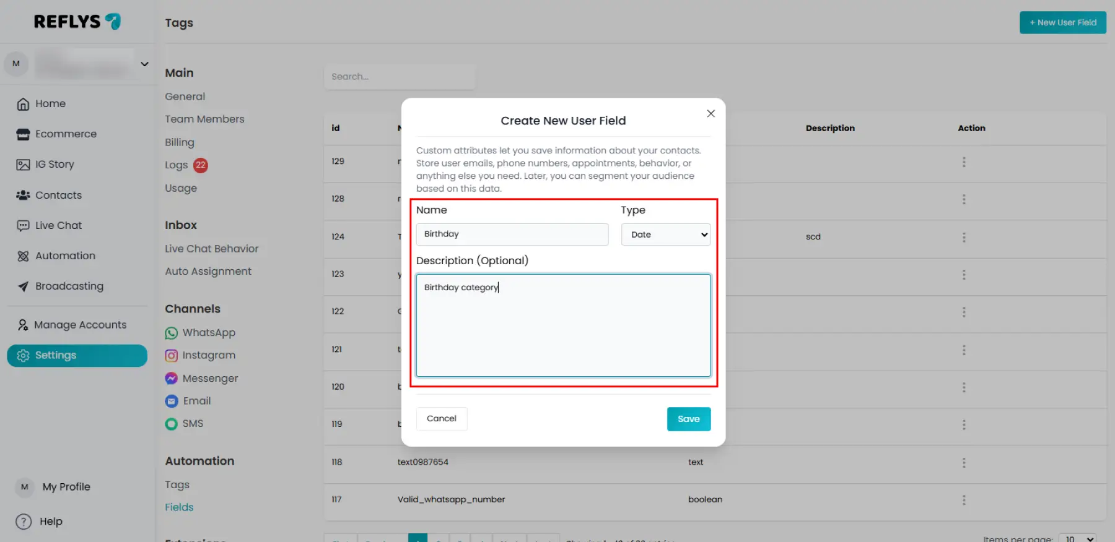Viewport: 1115px width, 542px height.
Task: Open the Instagram channel icon
Action: click(172, 356)
